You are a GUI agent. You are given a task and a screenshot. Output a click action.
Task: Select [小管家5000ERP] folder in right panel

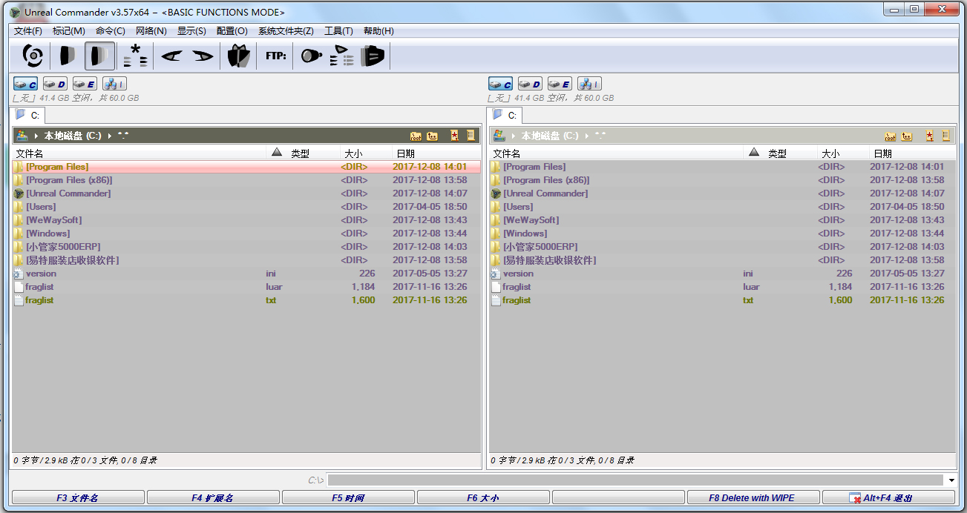point(723,247)
